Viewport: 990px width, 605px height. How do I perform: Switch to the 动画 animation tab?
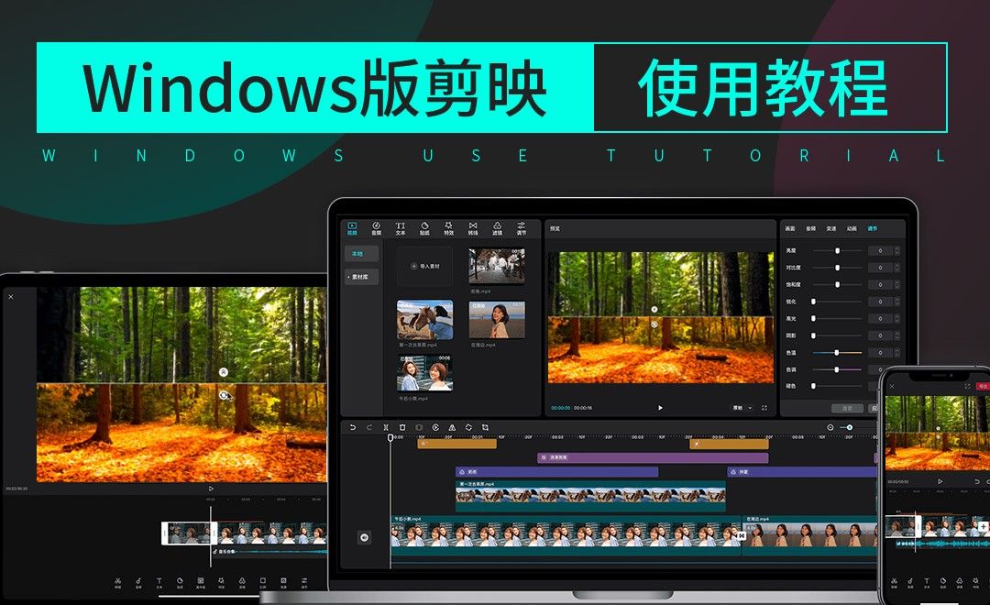(852, 228)
